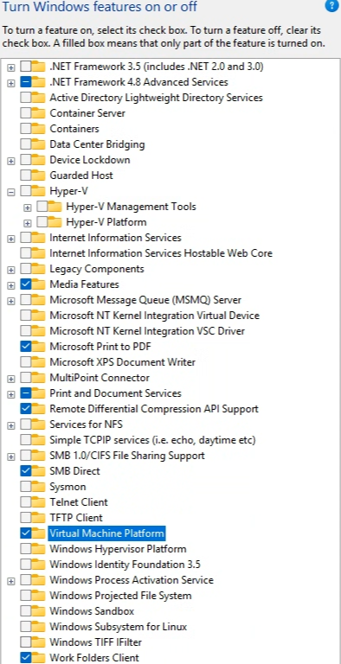Expand the Hyper-V Management Tools node
This screenshot has height=664, width=341.
coord(28,207)
